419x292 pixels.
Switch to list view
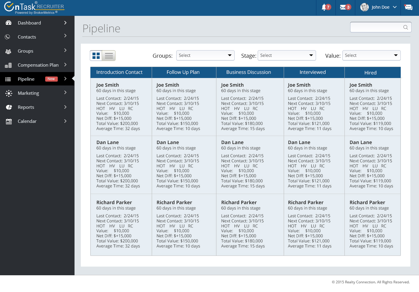point(109,56)
